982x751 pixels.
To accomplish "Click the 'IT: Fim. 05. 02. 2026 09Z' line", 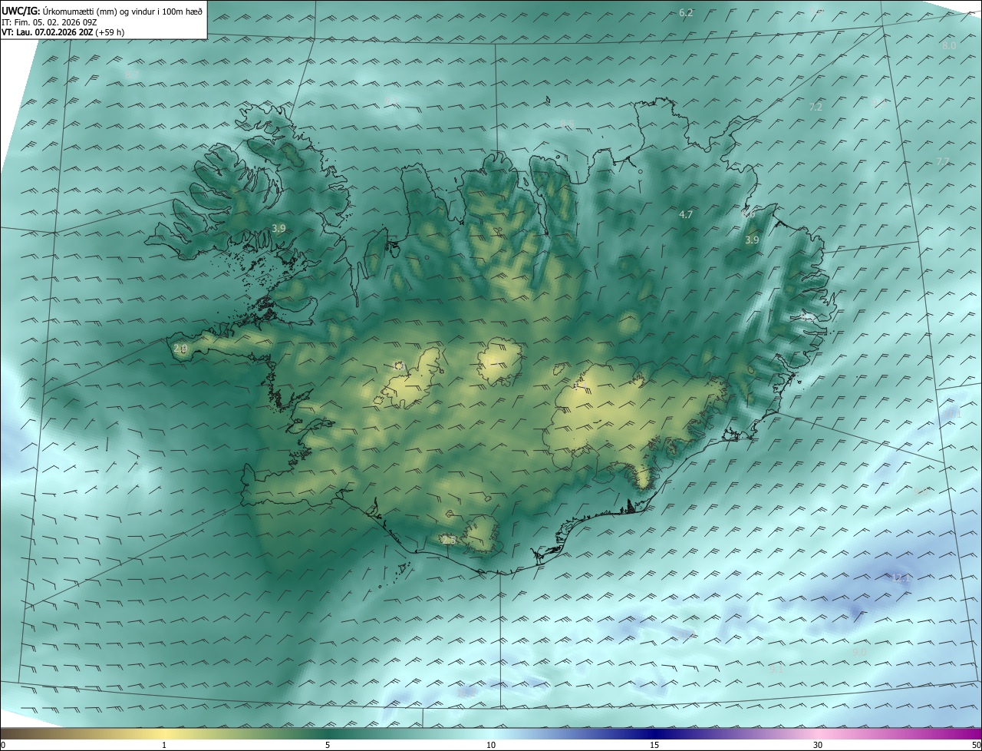I will tap(50, 22).
